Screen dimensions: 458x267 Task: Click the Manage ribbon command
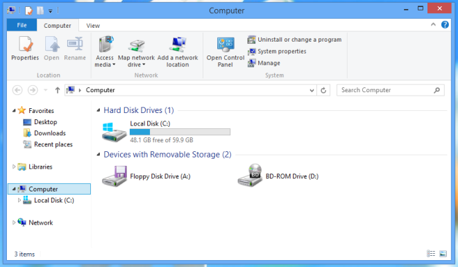tap(264, 63)
